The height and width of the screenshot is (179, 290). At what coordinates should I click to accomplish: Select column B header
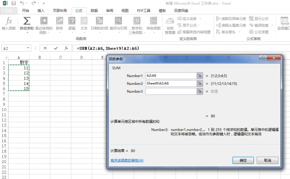[x=40, y=57]
